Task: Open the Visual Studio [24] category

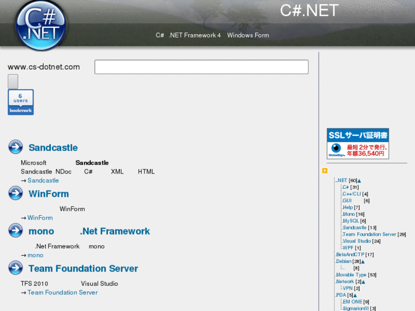Action: point(357,241)
